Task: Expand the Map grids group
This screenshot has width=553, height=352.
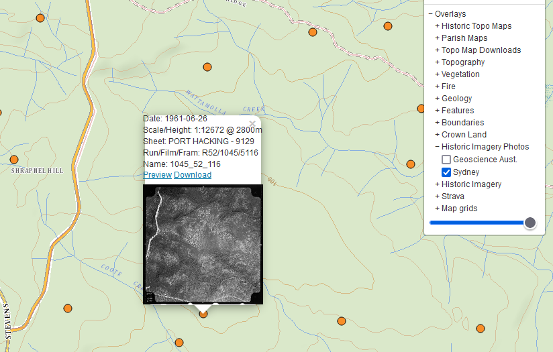Action: click(x=438, y=209)
